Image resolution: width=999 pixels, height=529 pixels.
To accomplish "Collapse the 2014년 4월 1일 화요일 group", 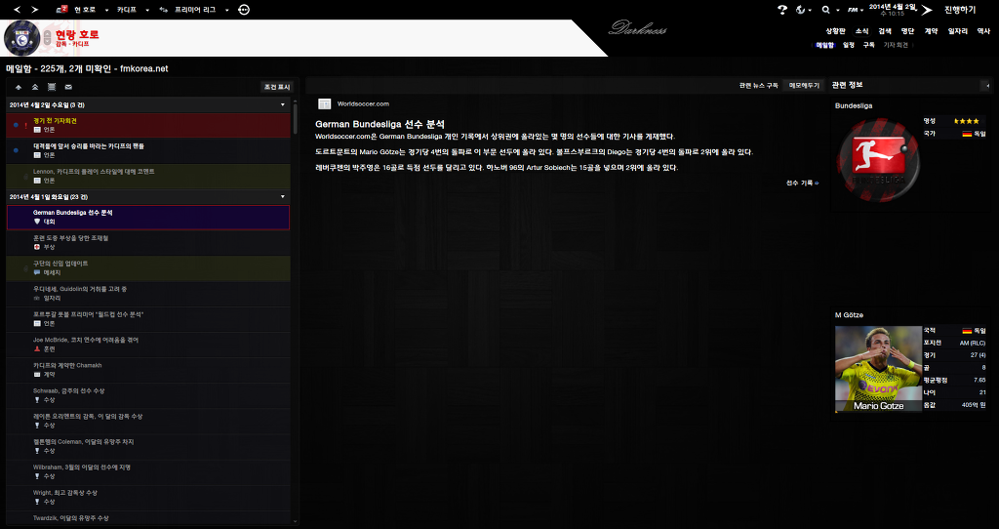I will pos(283,197).
